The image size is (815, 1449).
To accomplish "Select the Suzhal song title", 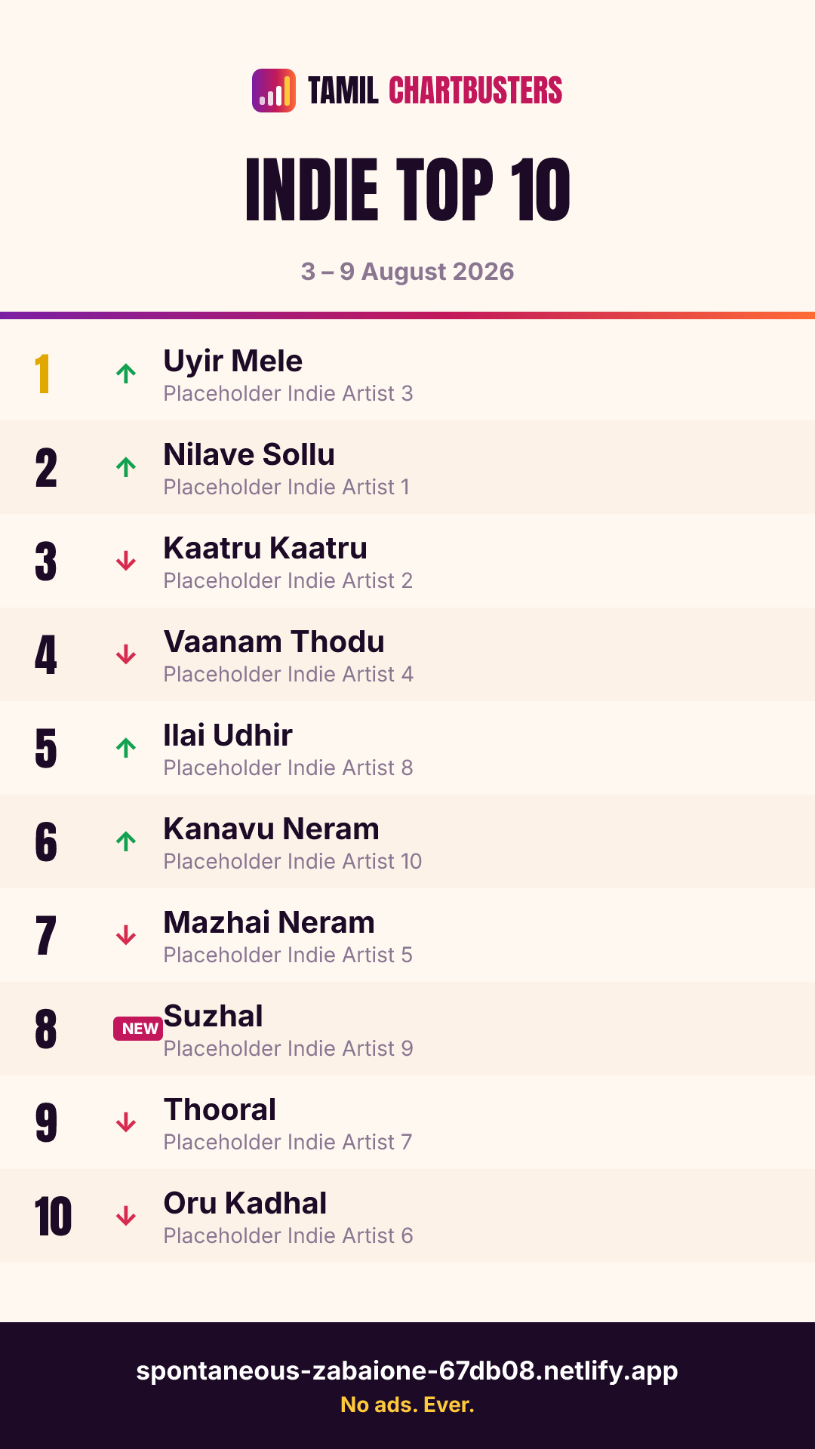I will point(214,1016).
